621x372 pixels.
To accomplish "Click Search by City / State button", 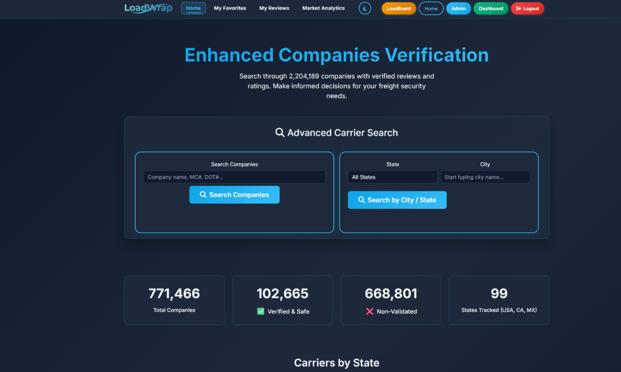I will click(397, 200).
